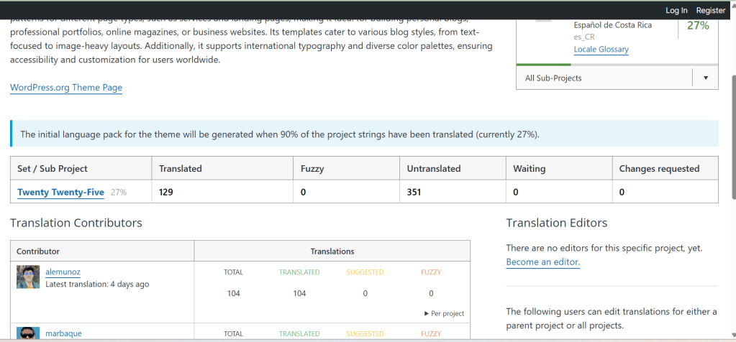Viewport: 736px width, 342px height.
Task: Click the Español de Costa Rica label
Action: 612,25
